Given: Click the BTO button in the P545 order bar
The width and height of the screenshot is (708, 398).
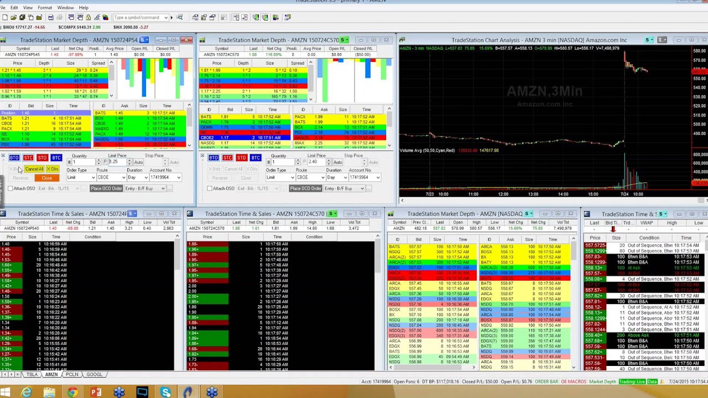Looking at the screenshot, I should (x=14, y=158).
